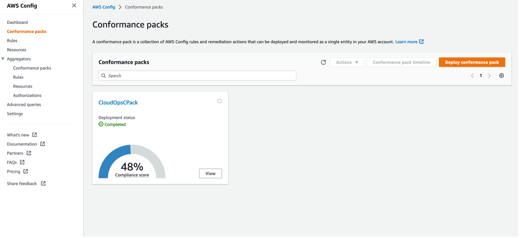Click the Documentation external link icon
Viewport: 520px width, 238px height.
(x=42, y=144)
